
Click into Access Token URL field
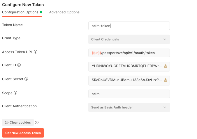[x=129, y=53]
